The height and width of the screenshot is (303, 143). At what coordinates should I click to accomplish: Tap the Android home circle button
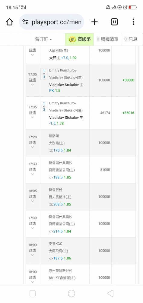71,293
